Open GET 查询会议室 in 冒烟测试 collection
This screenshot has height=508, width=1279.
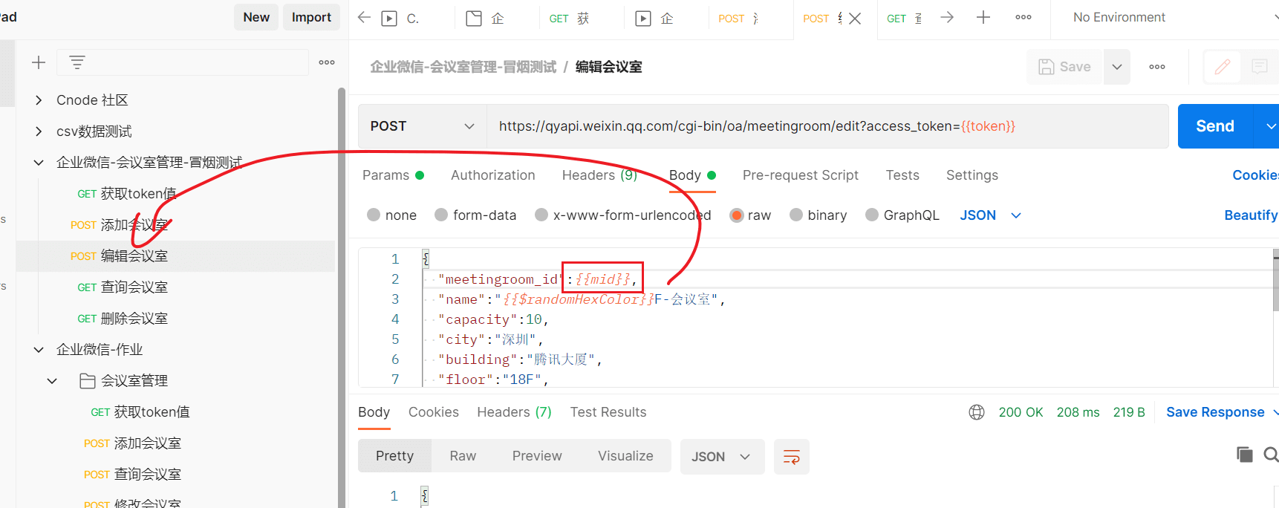[123, 287]
